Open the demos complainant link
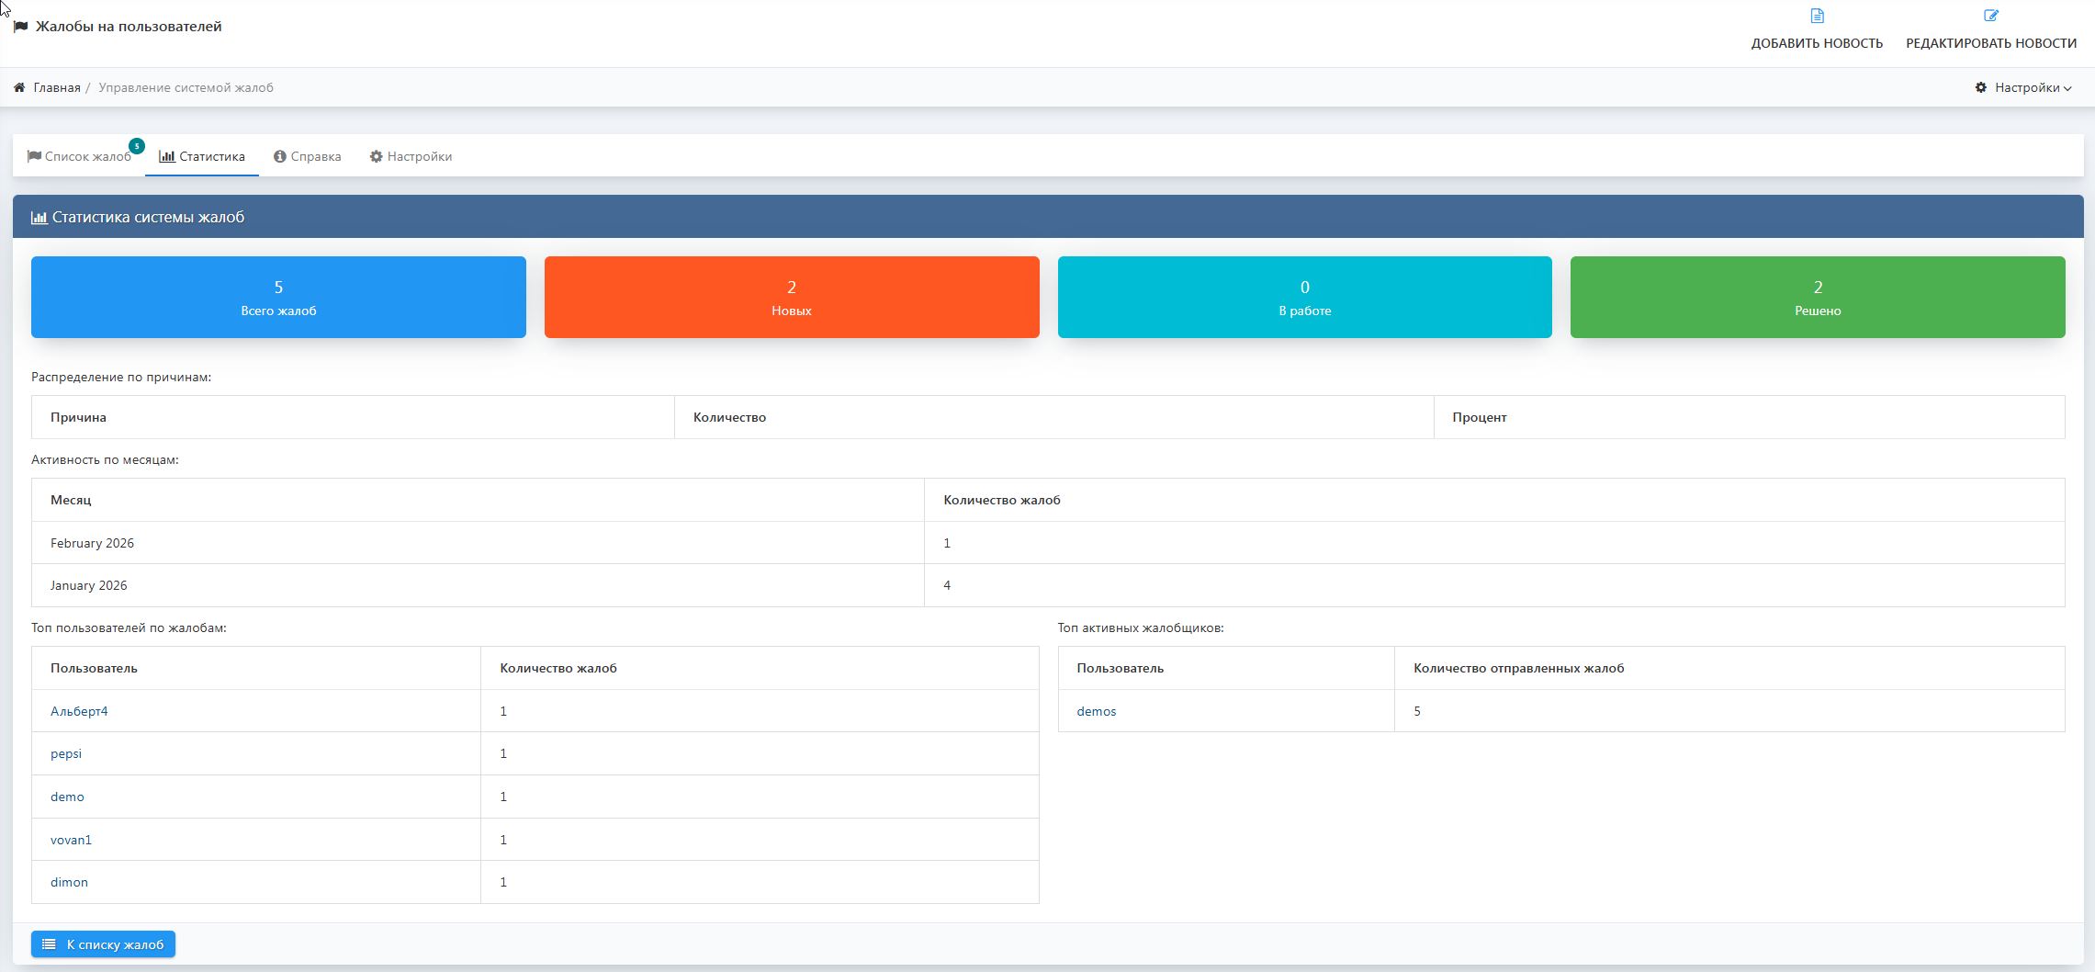The image size is (2095, 972). coord(1096,711)
